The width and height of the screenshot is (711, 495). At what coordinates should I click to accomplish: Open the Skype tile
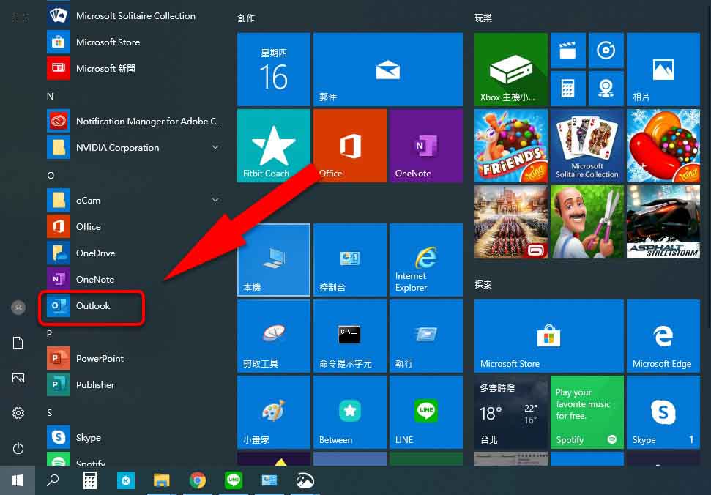click(663, 412)
